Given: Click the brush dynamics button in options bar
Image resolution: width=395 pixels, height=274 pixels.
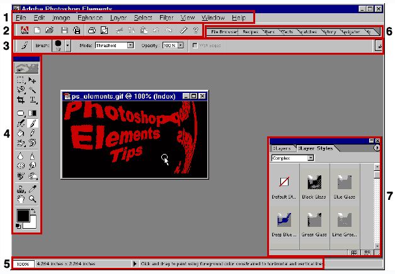Looking at the screenshot, I should [x=379, y=45].
